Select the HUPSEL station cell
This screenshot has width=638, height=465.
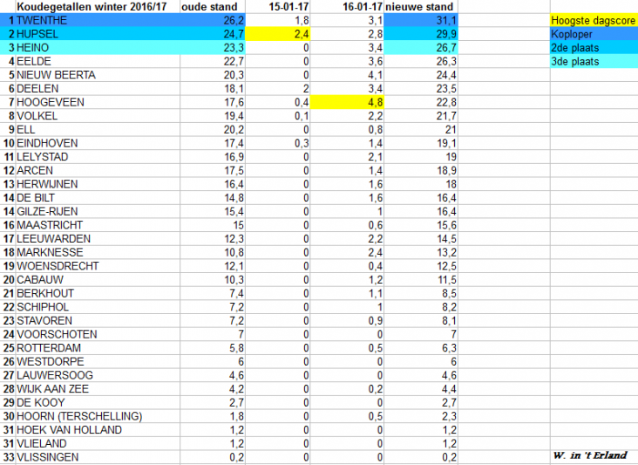point(98,34)
